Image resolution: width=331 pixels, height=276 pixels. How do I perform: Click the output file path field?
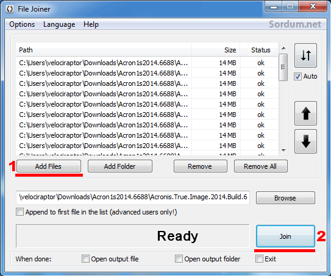(x=133, y=197)
